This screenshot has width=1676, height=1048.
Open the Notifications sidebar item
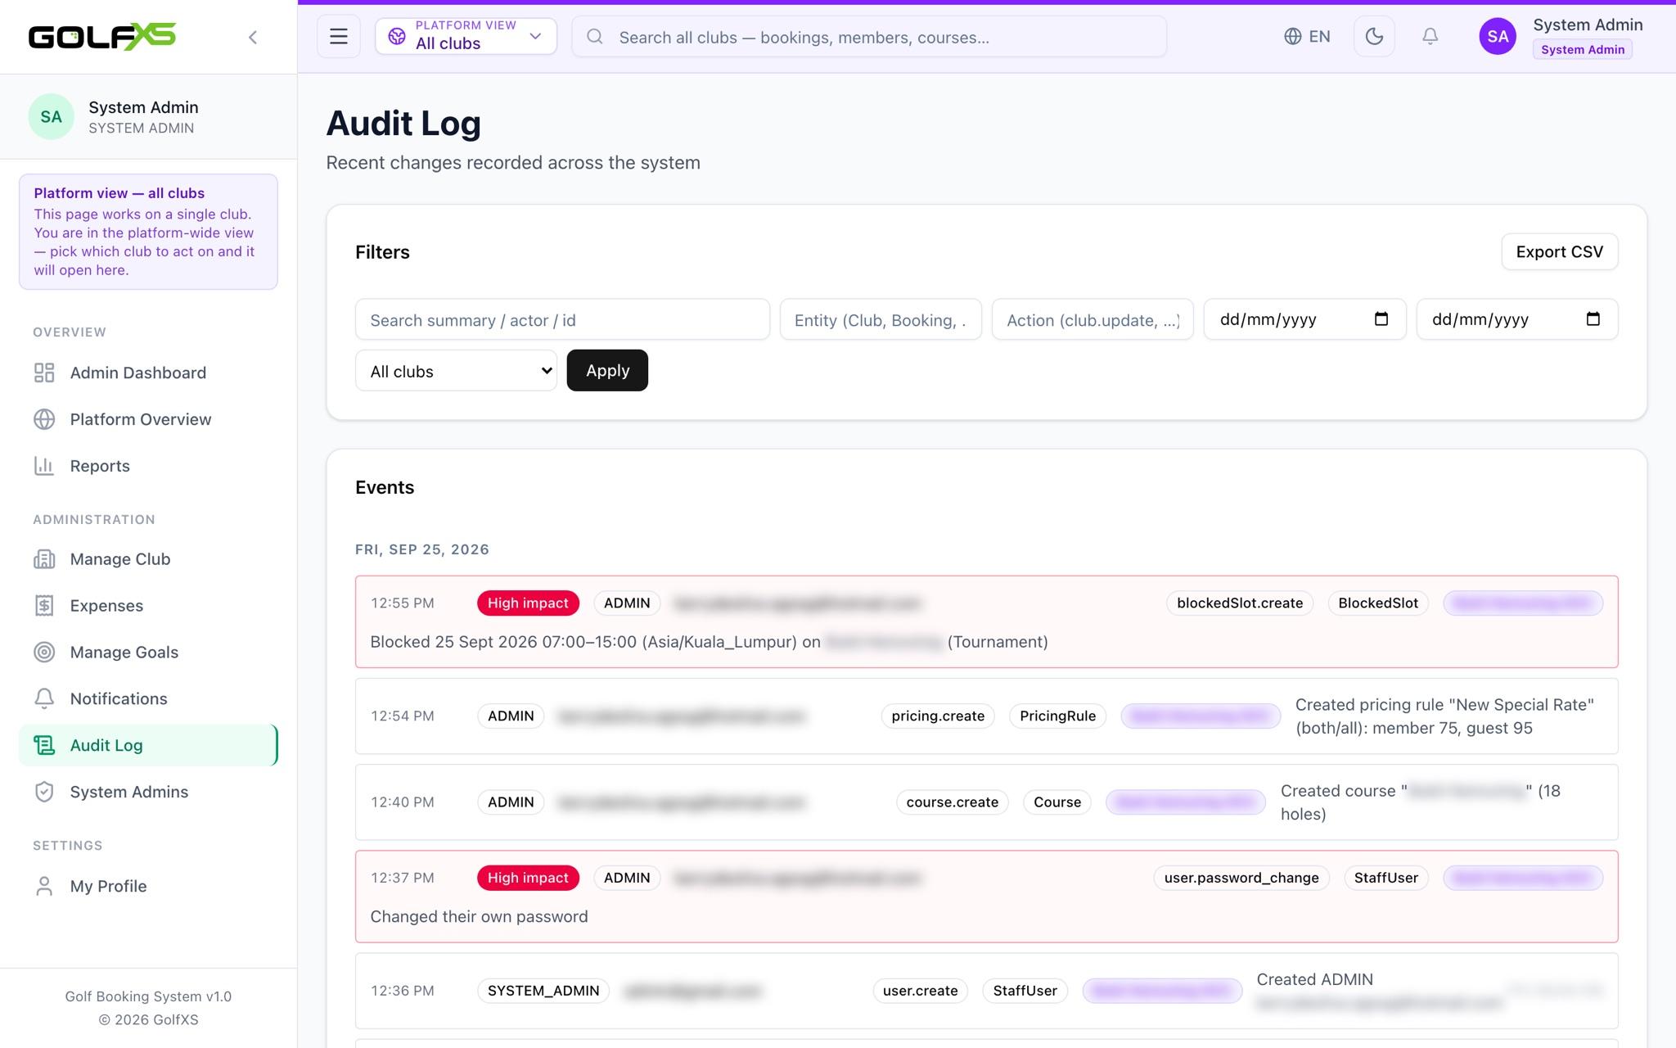pyautogui.click(x=148, y=698)
